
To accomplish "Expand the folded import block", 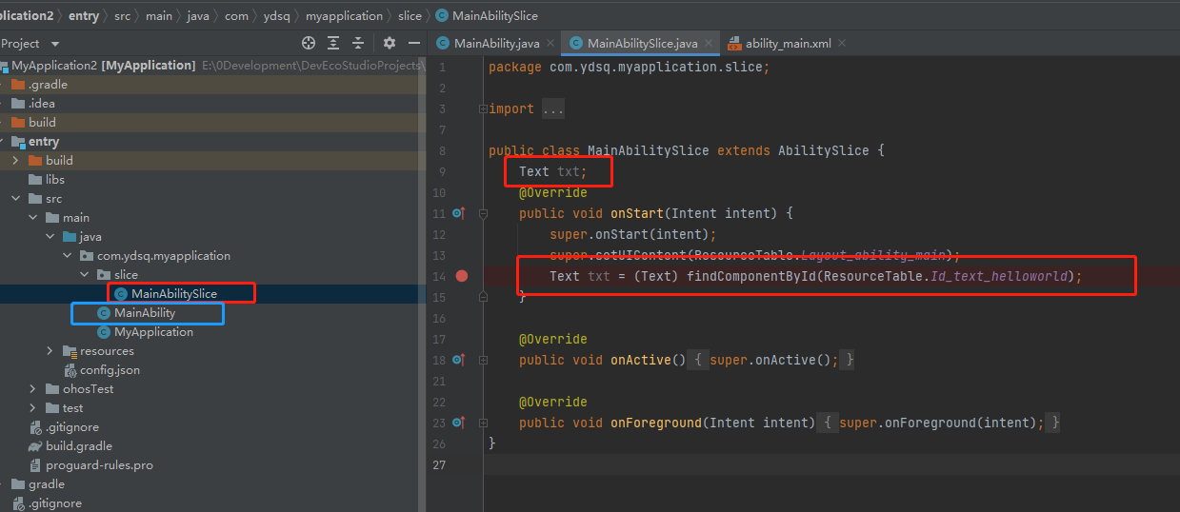I will pyautogui.click(x=483, y=109).
